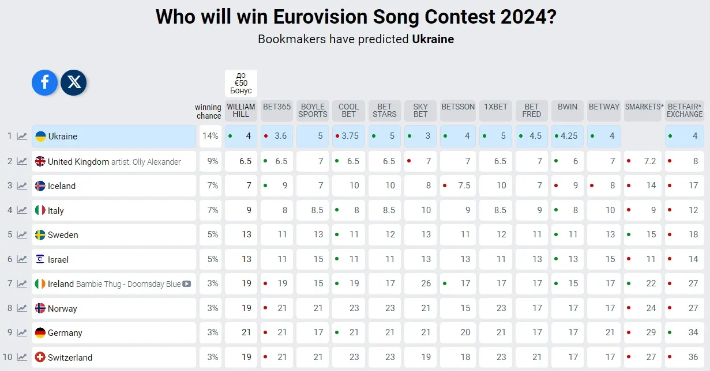Share on Facebook icon
The width and height of the screenshot is (710, 371).
click(44, 82)
